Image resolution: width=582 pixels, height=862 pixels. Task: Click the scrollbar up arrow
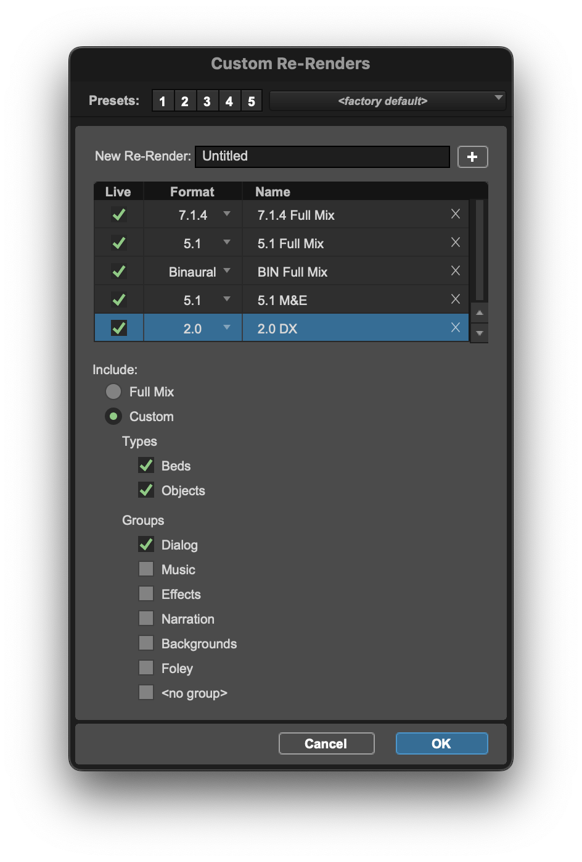[479, 313]
